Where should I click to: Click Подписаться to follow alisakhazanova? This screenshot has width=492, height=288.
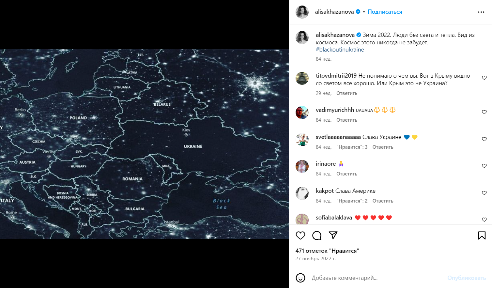385,12
